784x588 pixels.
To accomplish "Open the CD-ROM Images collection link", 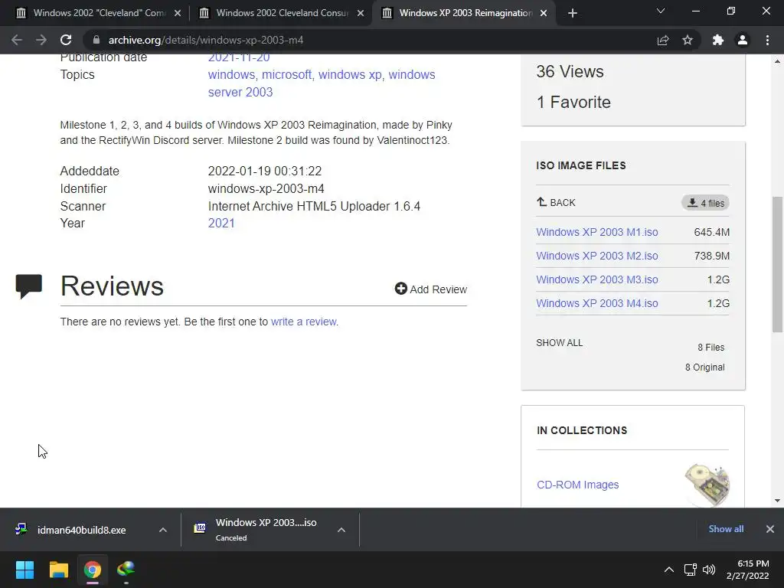I will [x=577, y=485].
